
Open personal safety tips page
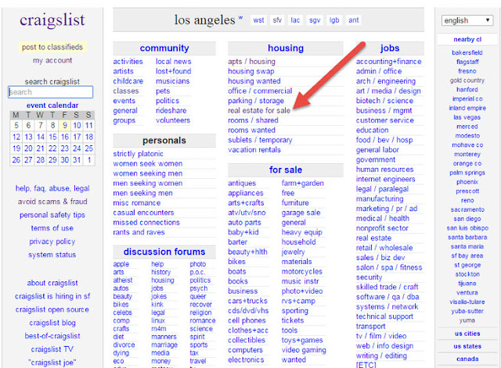pos(52,215)
